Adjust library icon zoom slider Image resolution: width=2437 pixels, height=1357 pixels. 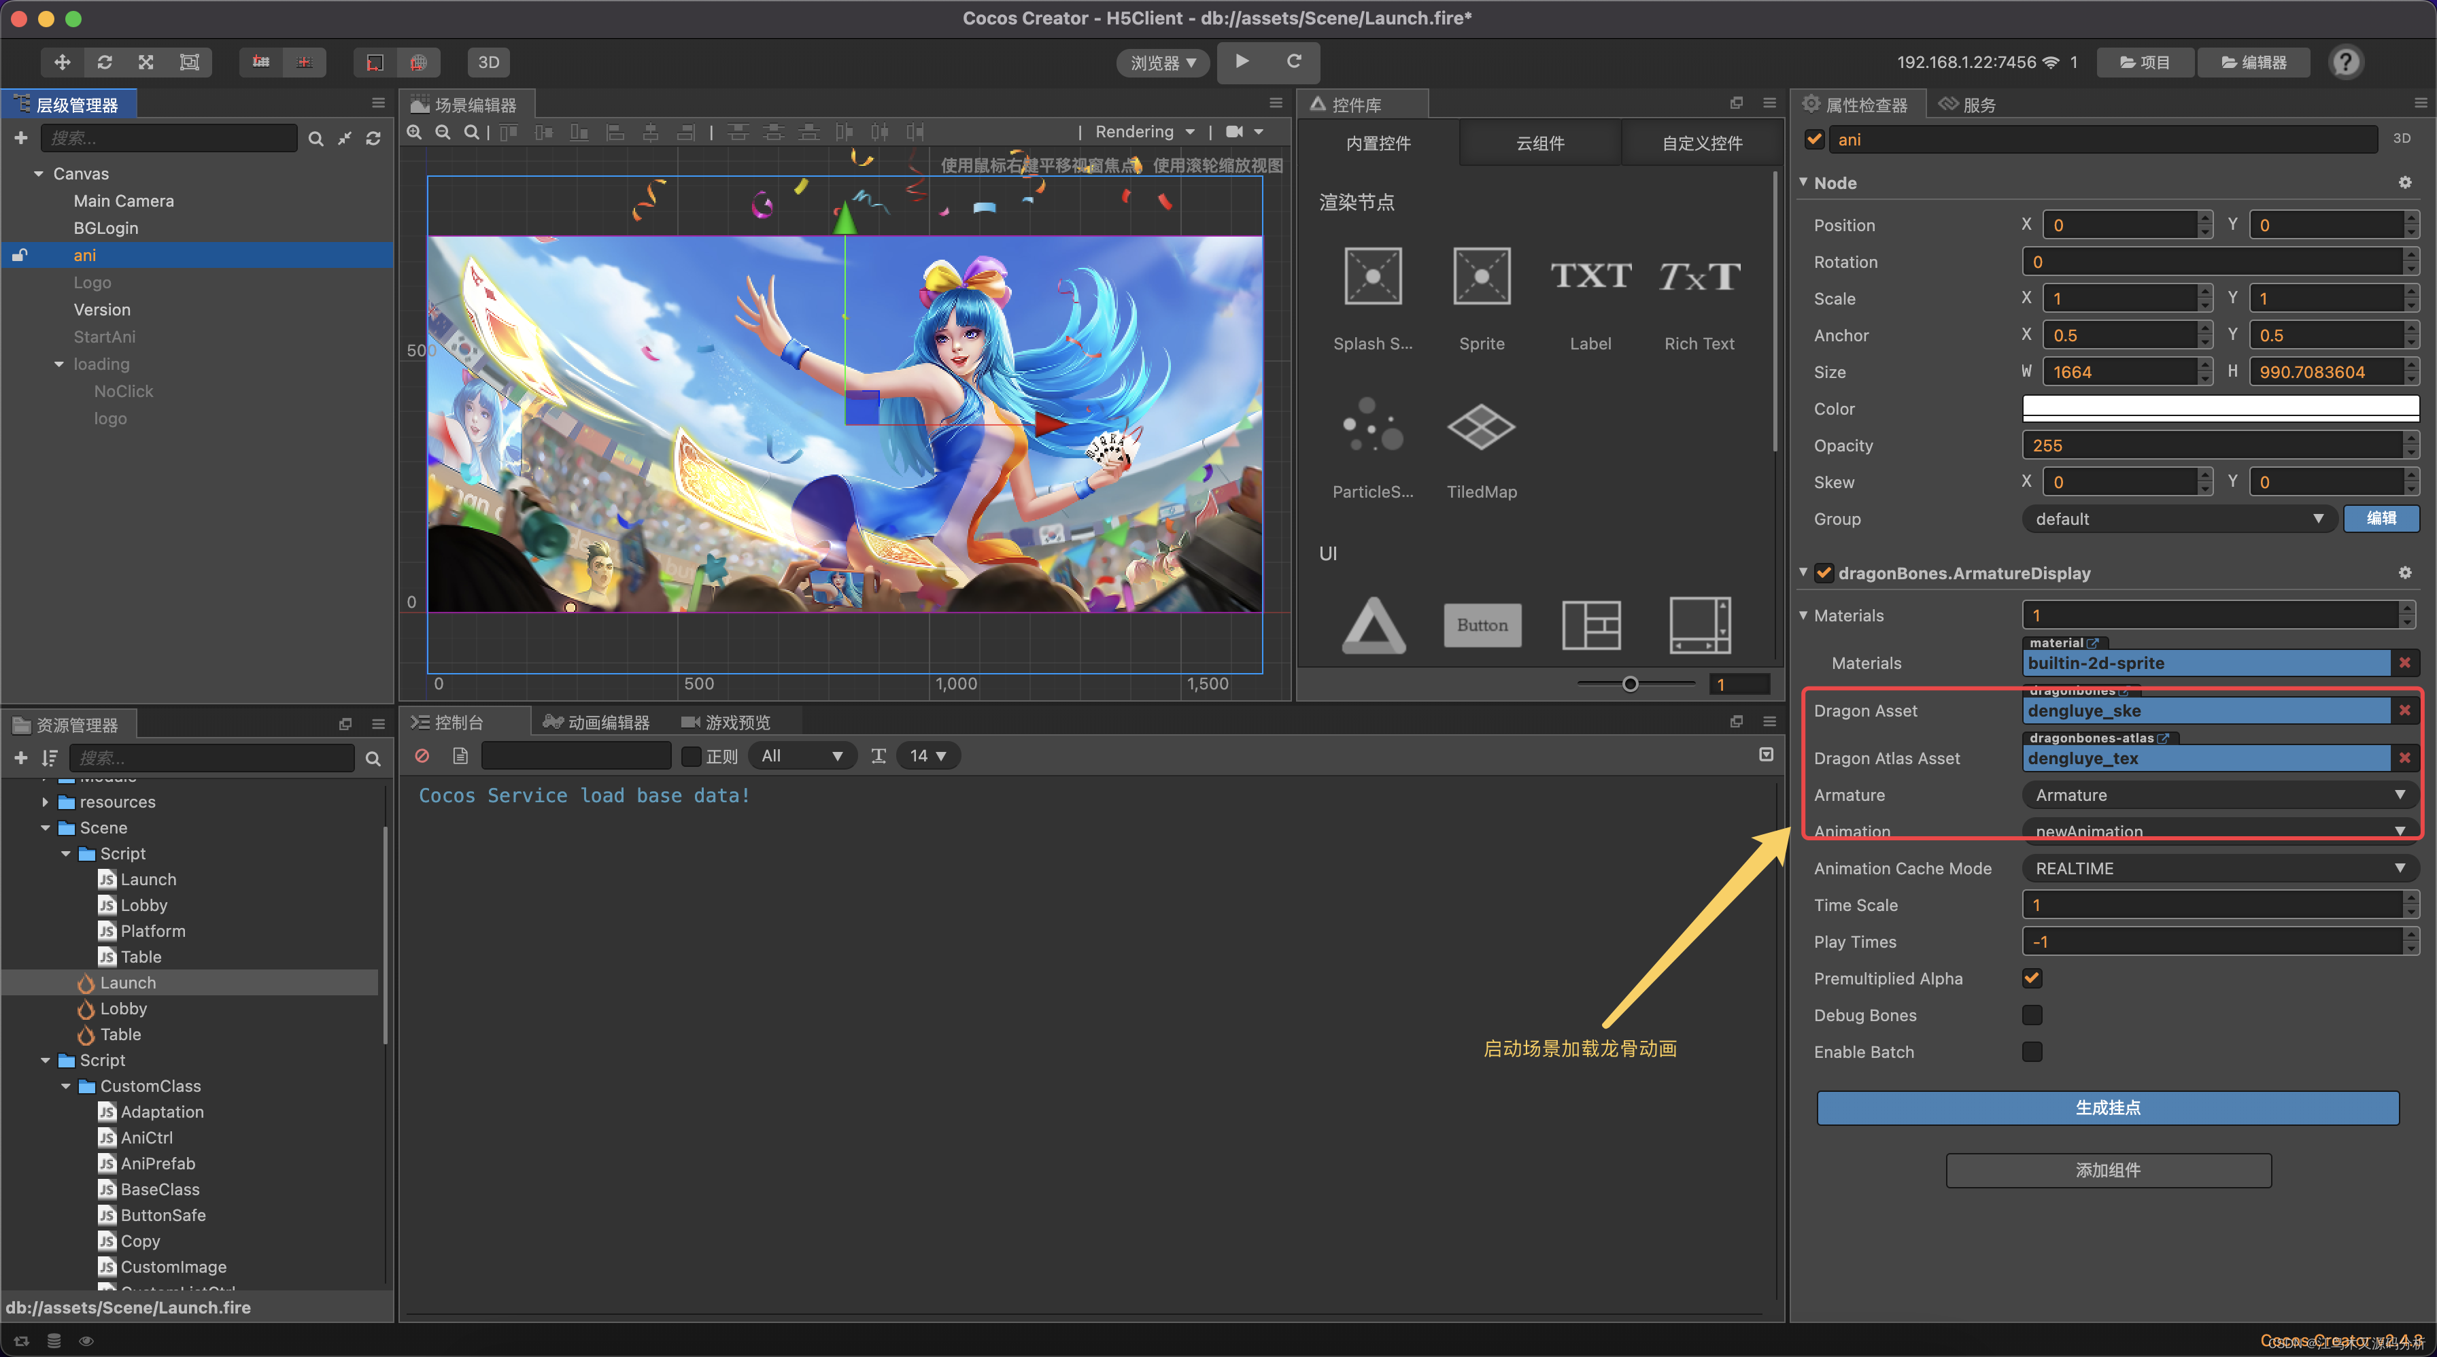pyautogui.click(x=1630, y=684)
